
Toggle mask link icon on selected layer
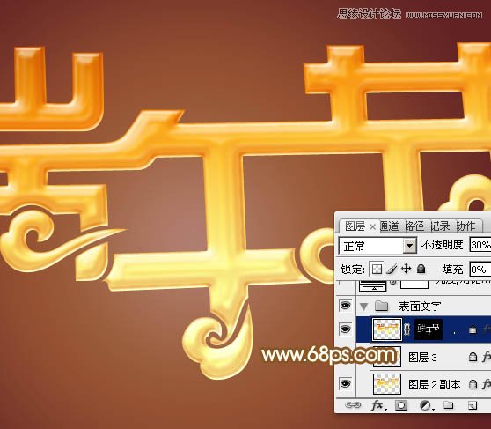point(407,329)
